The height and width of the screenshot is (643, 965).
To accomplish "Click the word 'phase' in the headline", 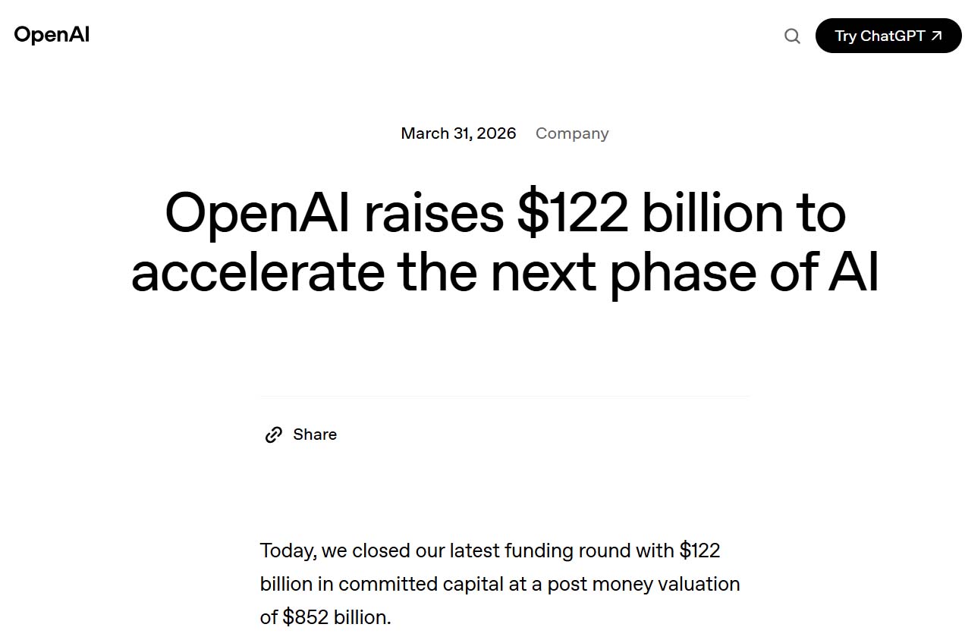I will pyautogui.click(x=682, y=273).
